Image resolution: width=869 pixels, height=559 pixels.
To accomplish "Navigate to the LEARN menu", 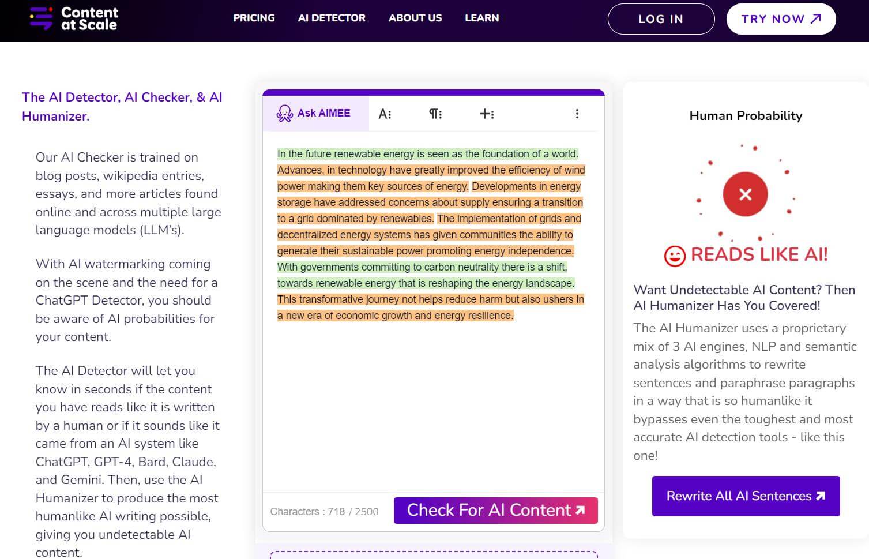I will click(481, 18).
